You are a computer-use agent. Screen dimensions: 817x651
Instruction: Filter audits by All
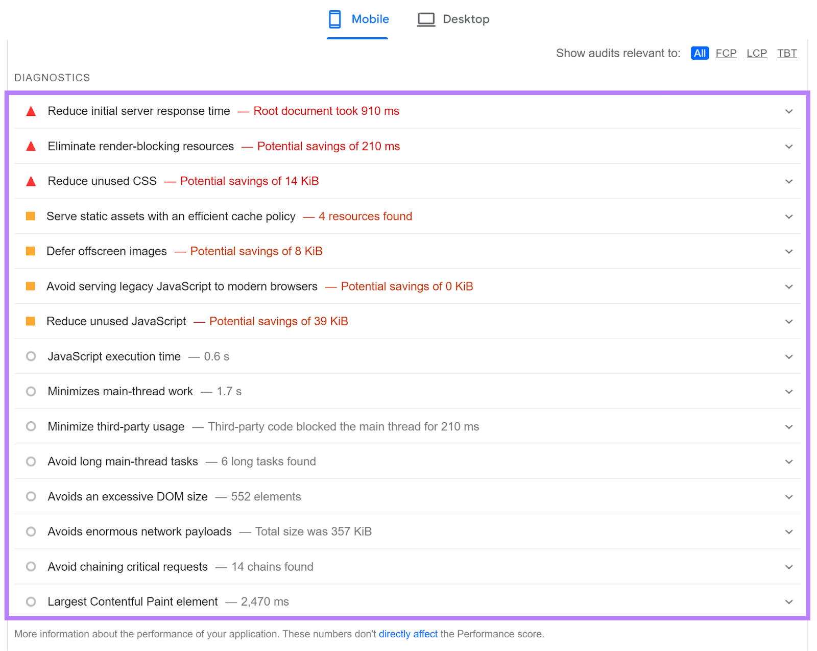(x=699, y=53)
